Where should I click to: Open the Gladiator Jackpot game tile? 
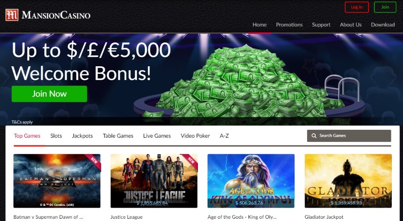(348, 181)
